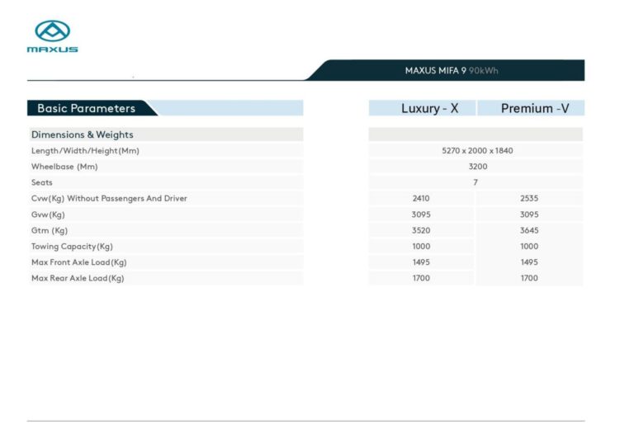634x448 pixels.
Task: Click the Luxury - X towing value 1000
Action: point(421,247)
